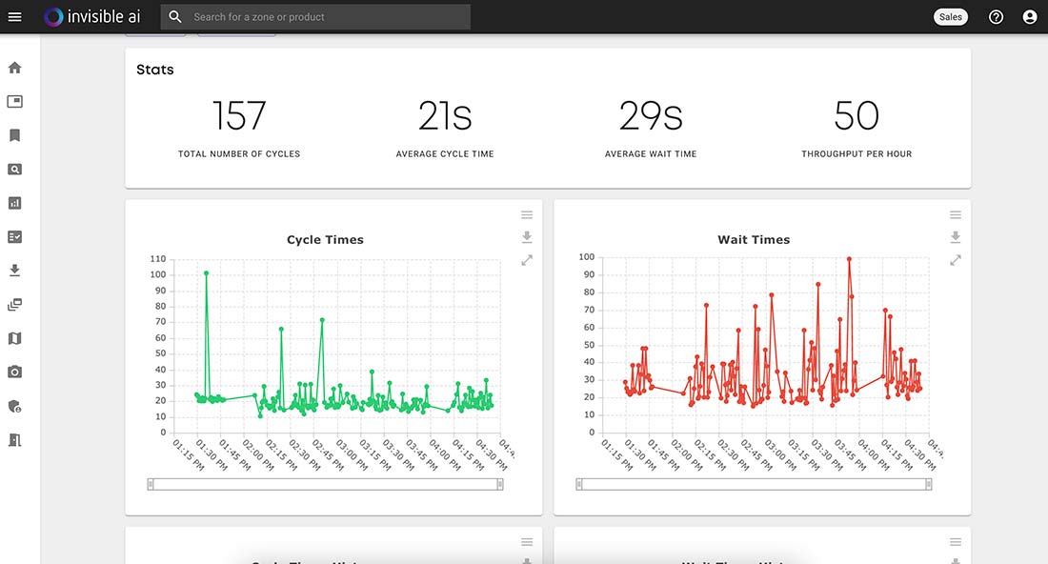The height and width of the screenshot is (564, 1048).
Task: Click the Sales badge button
Action: pos(950,17)
